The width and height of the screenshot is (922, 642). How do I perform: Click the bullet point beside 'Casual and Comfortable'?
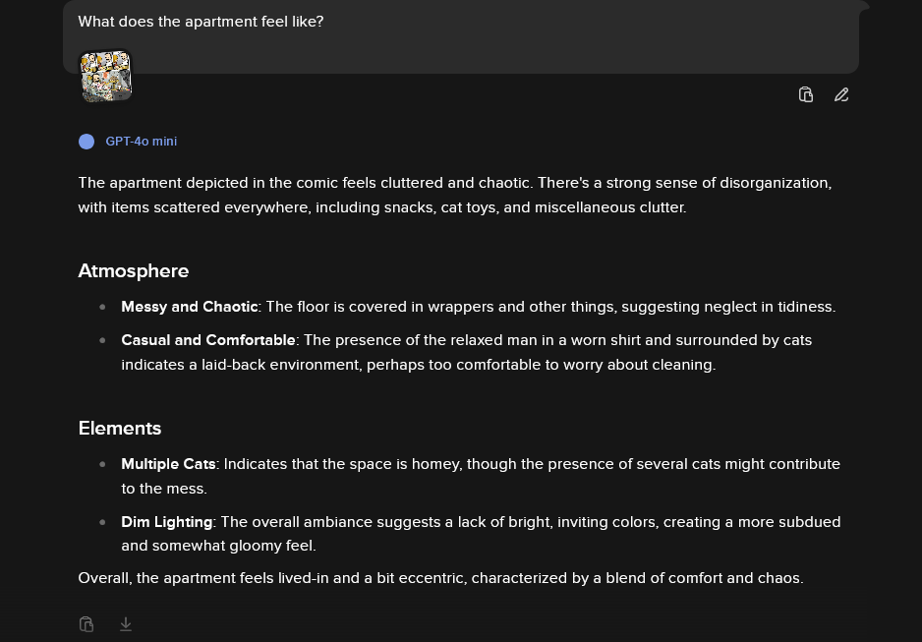(x=102, y=340)
